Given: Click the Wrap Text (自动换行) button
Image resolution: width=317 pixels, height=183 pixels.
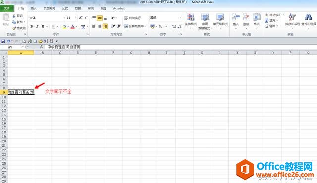Looking at the screenshot, I should [x=132, y=18].
